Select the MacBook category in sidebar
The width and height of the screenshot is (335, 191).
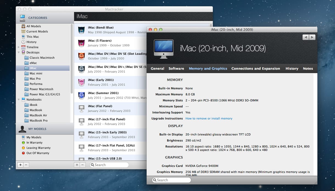click(x=43, y=110)
